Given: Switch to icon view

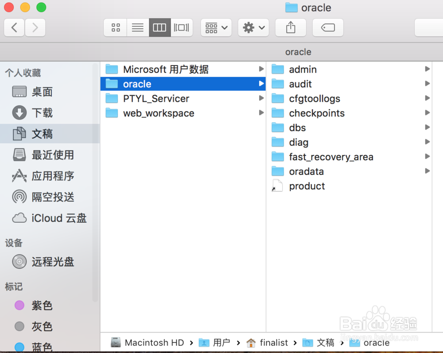Looking at the screenshot, I should pyautogui.click(x=115, y=27).
